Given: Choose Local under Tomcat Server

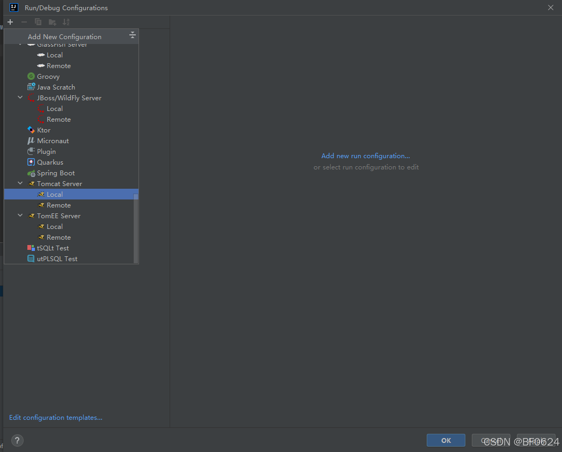Looking at the screenshot, I should point(71,195).
